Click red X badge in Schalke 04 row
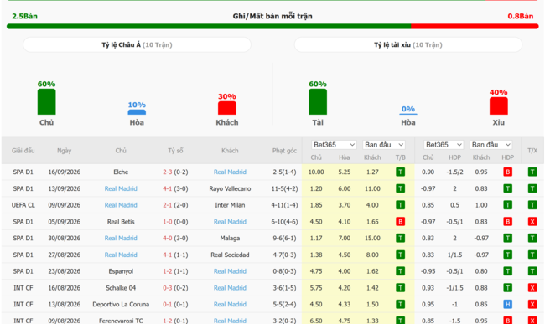 [x=532, y=287]
